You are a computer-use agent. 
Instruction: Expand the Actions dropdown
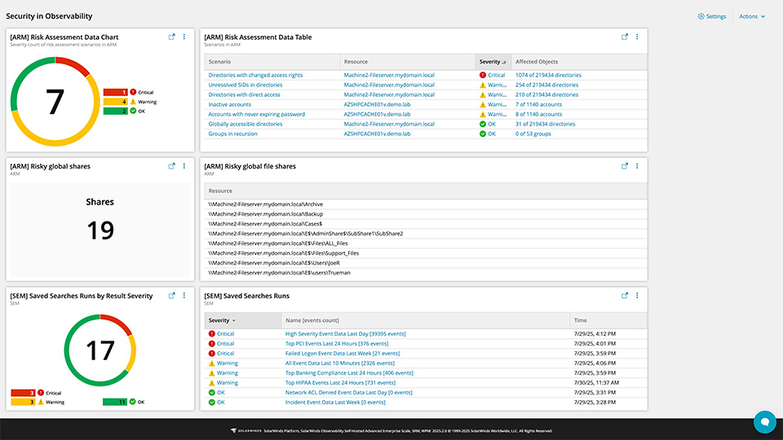tap(751, 16)
